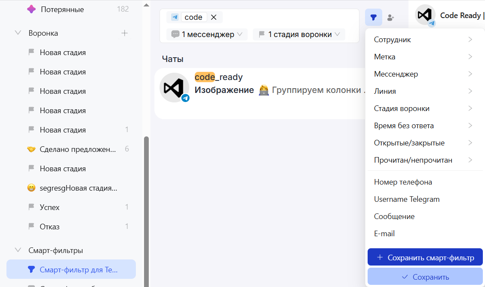Click plus icon next to Воронка
Screen dimensions: 485x287
click(x=125, y=33)
